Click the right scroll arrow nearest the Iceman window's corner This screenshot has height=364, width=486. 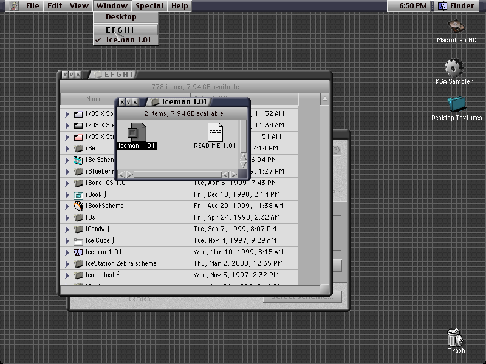(x=234, y=175)
